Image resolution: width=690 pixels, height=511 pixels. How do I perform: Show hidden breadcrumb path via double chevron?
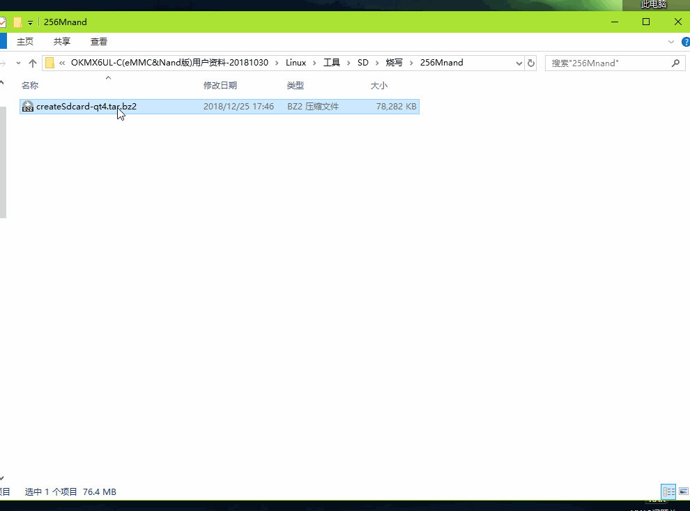[x=62, y=63]
